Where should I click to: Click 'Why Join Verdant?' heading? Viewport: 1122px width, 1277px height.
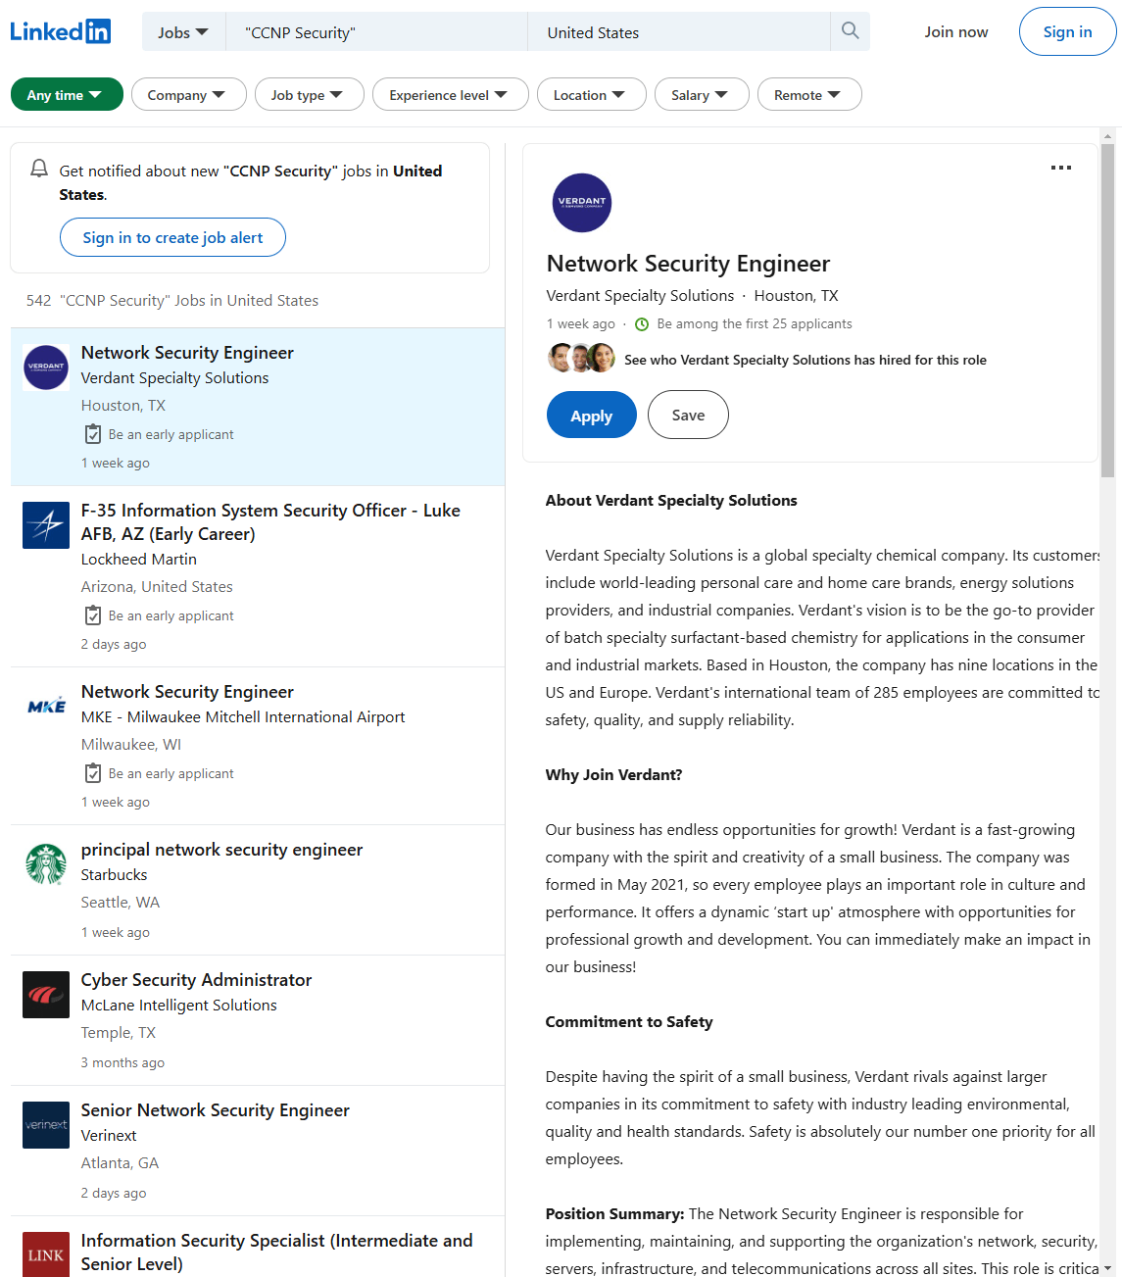coord(613,775)
